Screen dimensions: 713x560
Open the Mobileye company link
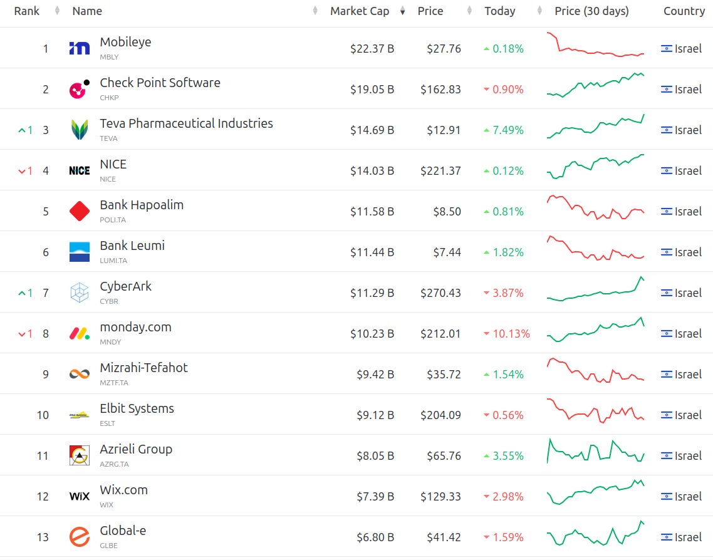(x=125, y=42)
